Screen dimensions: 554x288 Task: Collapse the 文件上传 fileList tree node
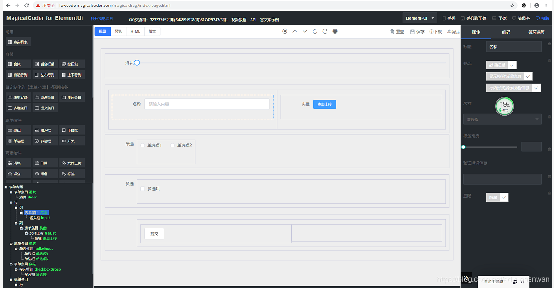[26, 233]
